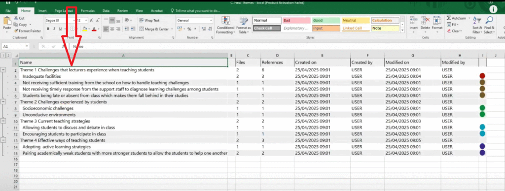
Task: Toggle Wrap Text
Action: [x=149, y=20]
